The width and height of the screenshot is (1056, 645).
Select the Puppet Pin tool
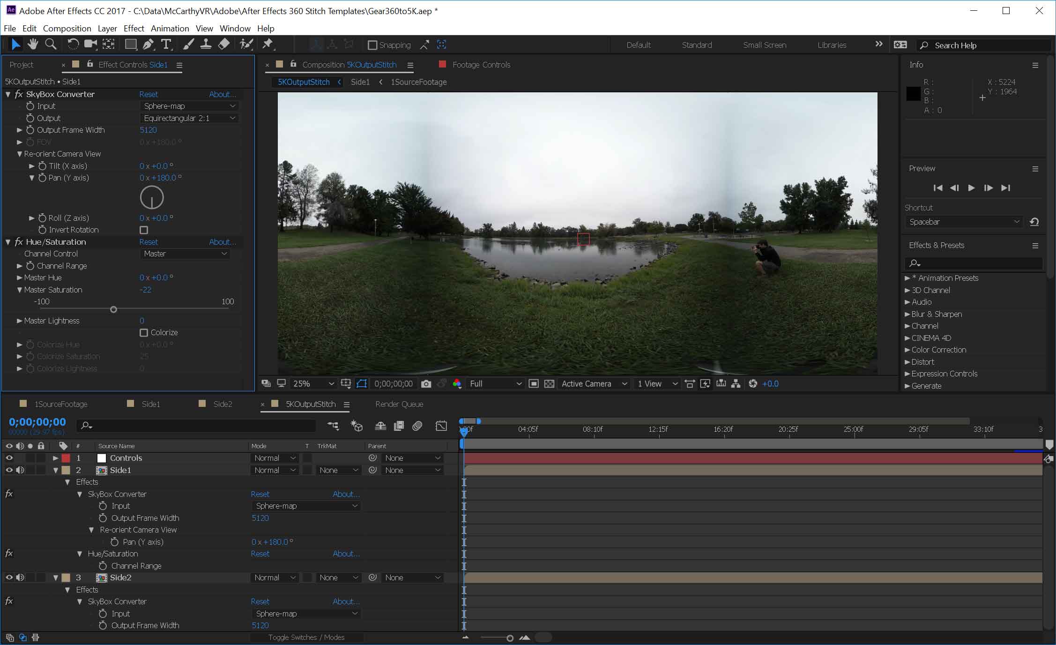coord(268,45)
